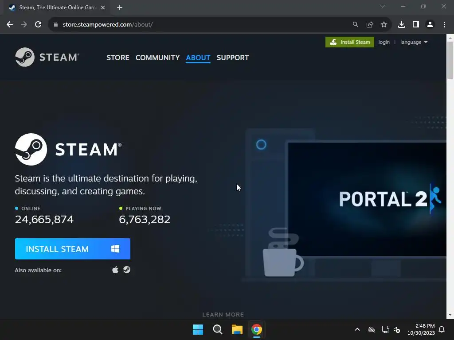Open the zoom magnifier icon in address bar
Image resolution: width=454 pixels, height=340 pixels.
[x=356, y=25]
